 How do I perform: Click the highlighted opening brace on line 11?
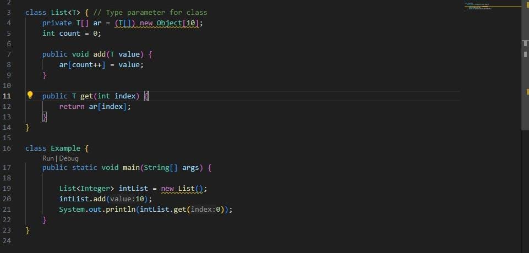point(146,96)
